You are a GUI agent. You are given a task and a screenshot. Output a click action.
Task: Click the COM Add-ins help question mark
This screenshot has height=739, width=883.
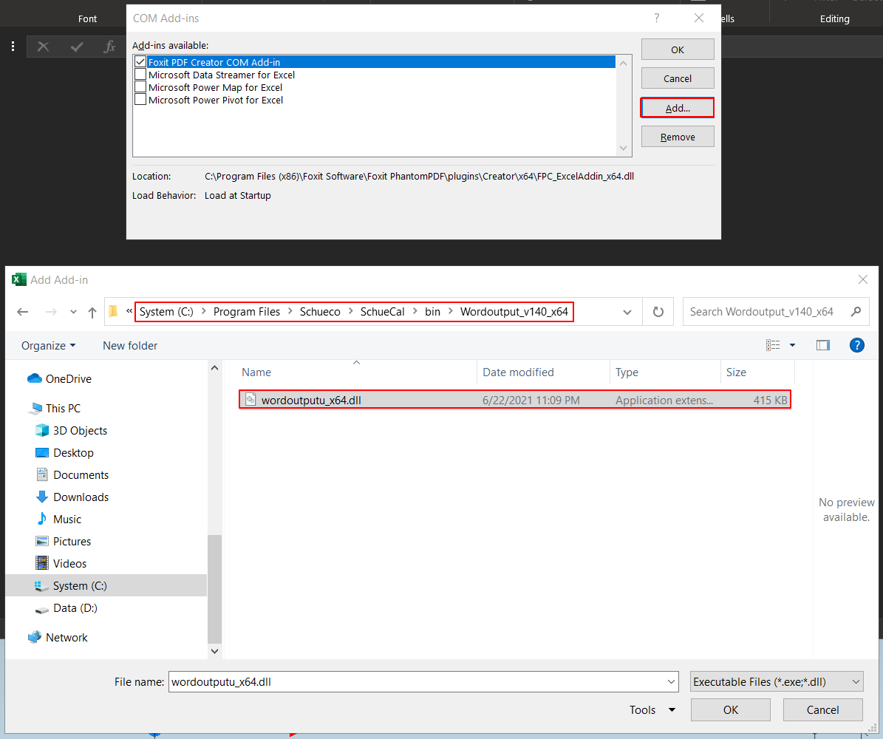point(656,18)
